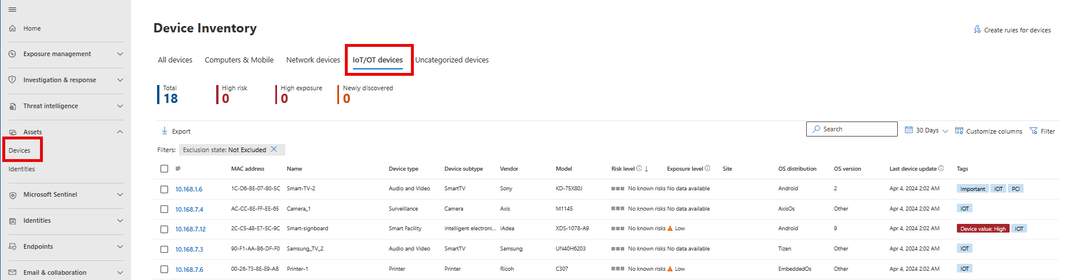The width and height of the screenshot is (1067, 280).
Task: Open the hamburger navigation menu icon
Action: 12,10
